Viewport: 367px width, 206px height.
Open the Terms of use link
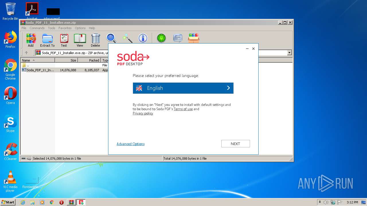183,109
